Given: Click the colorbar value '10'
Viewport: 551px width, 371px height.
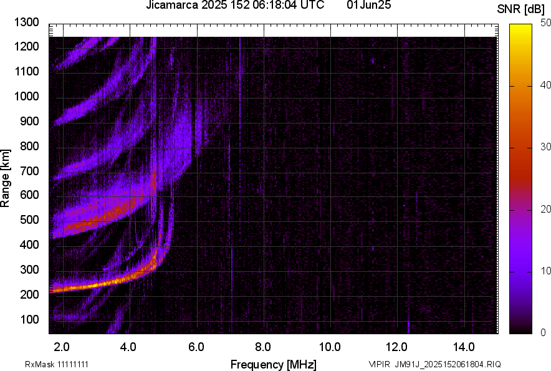Looking at the screenshot, I should pyautogui.click(x=546, y=271).
